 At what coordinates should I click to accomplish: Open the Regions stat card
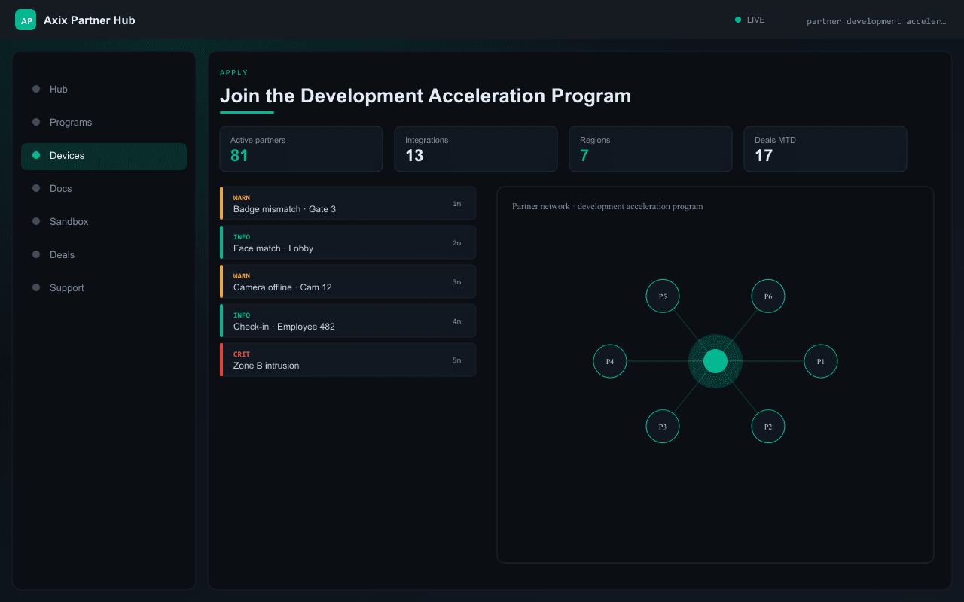pos(651,149)
